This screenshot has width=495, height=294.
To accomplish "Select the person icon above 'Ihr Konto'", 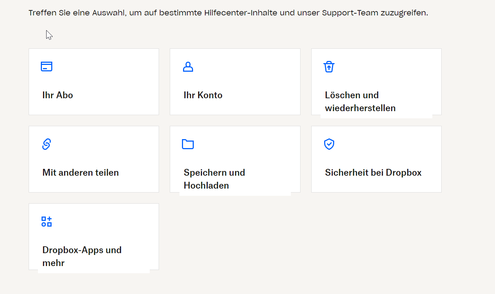I will pos(188,66).
